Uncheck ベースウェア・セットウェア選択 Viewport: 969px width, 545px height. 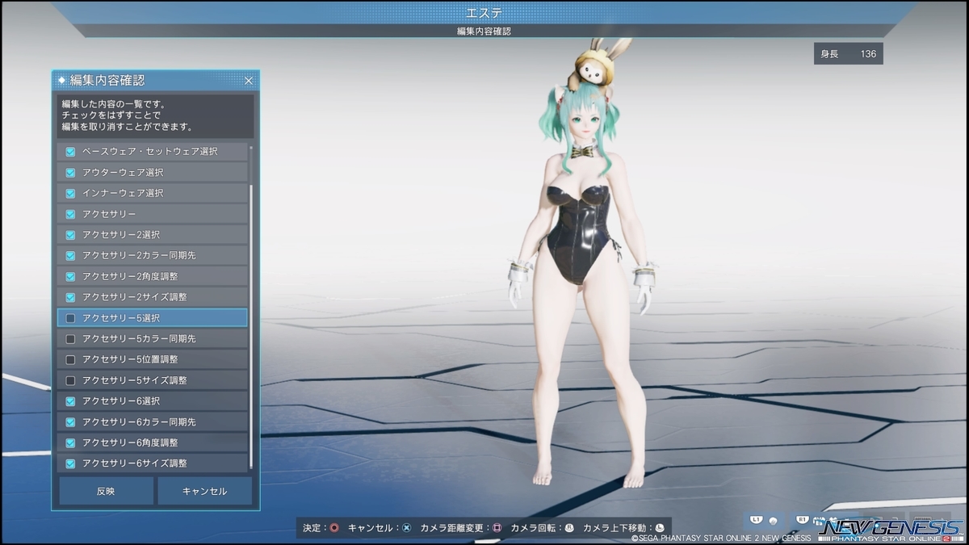pyautogui.click(x=70, y=151)
